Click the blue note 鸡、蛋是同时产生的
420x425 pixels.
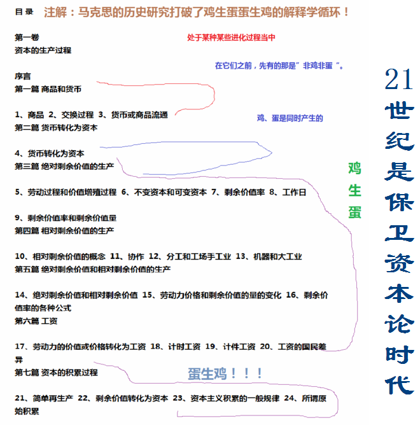[x=290, y=118]
